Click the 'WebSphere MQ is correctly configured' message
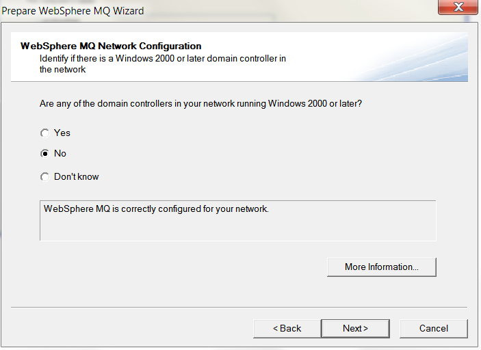481x350 pixels. (x=156, y=209)
